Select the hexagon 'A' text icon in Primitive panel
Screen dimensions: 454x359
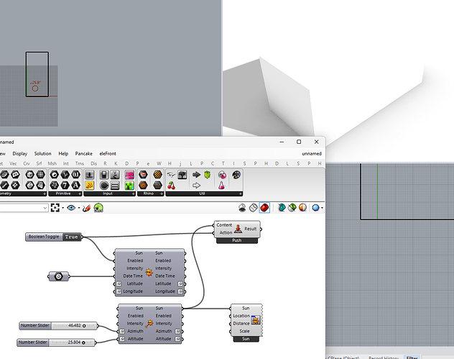tap(76, 185)
